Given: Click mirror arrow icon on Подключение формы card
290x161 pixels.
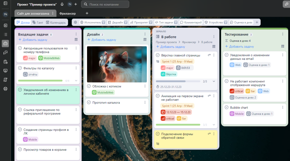Looking at the screenshot, I should tap(209, 134).
